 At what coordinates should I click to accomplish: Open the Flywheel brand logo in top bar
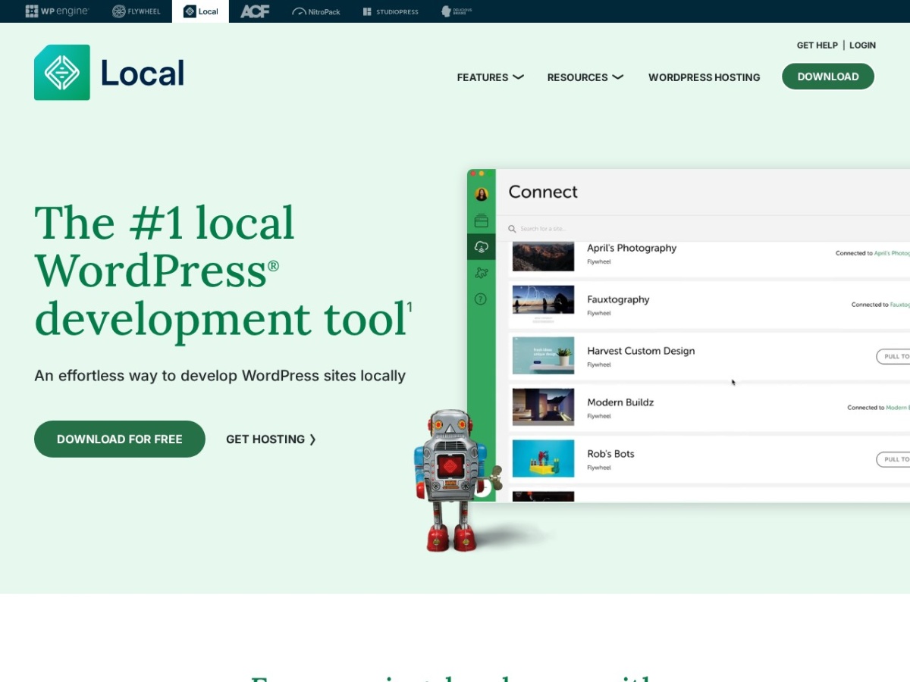point(136,11)
